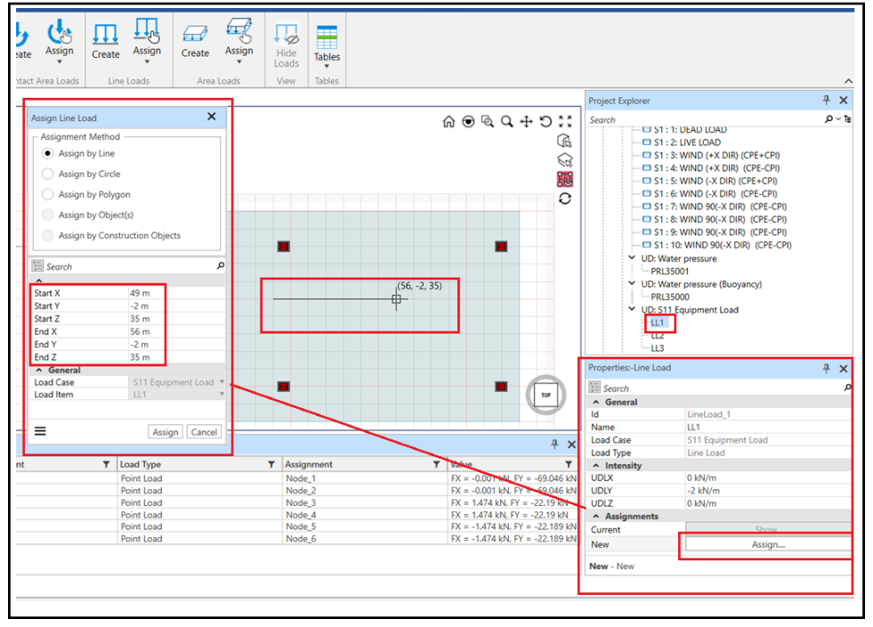The width and height of the screenshot is (873, 627).
Task: Click the TOP view cube
Action: (546, 395)
